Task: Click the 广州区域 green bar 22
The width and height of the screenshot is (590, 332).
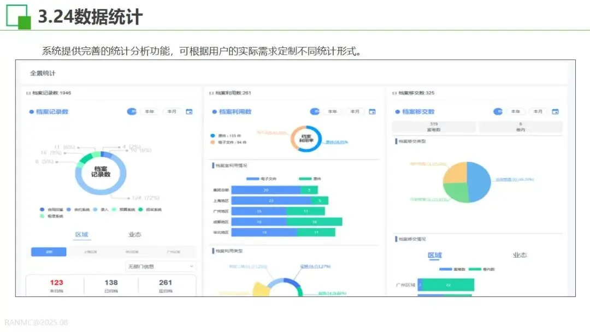Action: (448, 285)
